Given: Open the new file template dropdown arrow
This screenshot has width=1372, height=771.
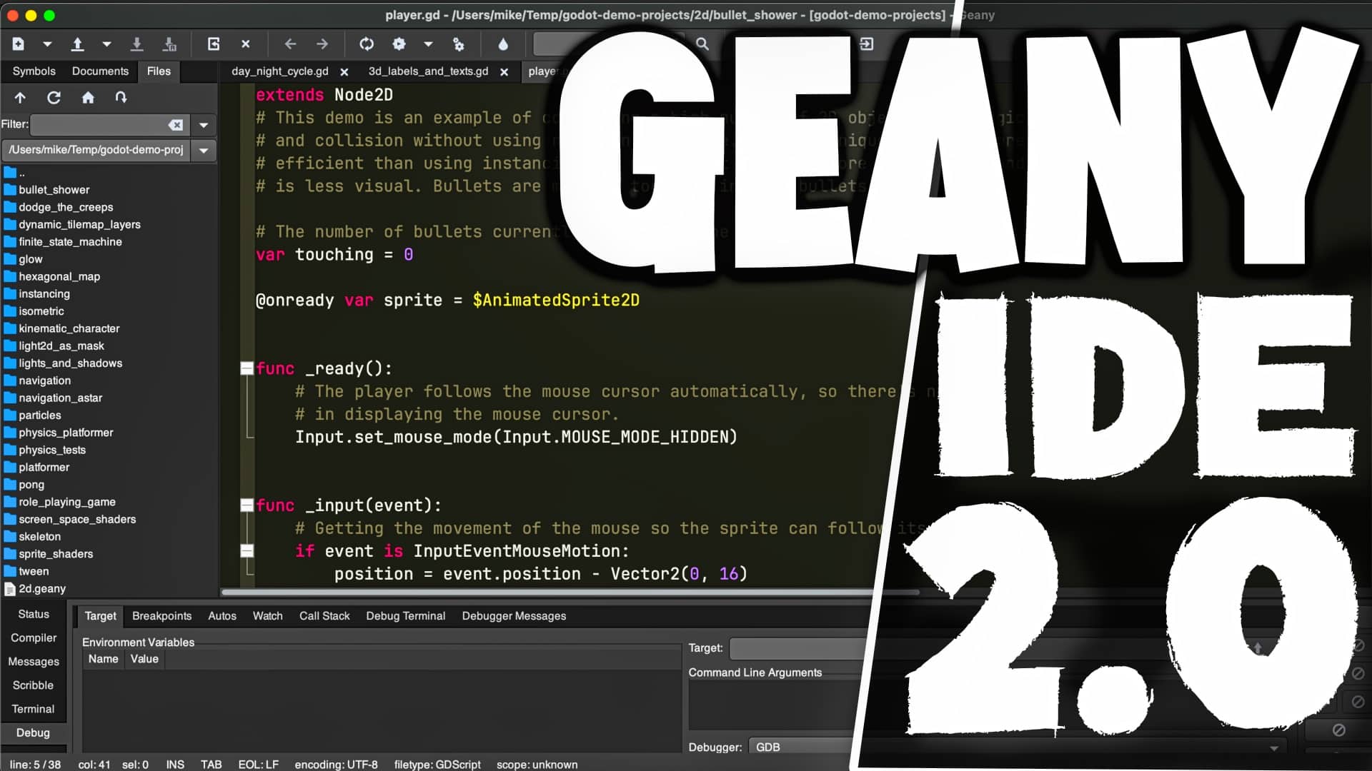Looking at the screenshot, I should click(x=47, y=44).
